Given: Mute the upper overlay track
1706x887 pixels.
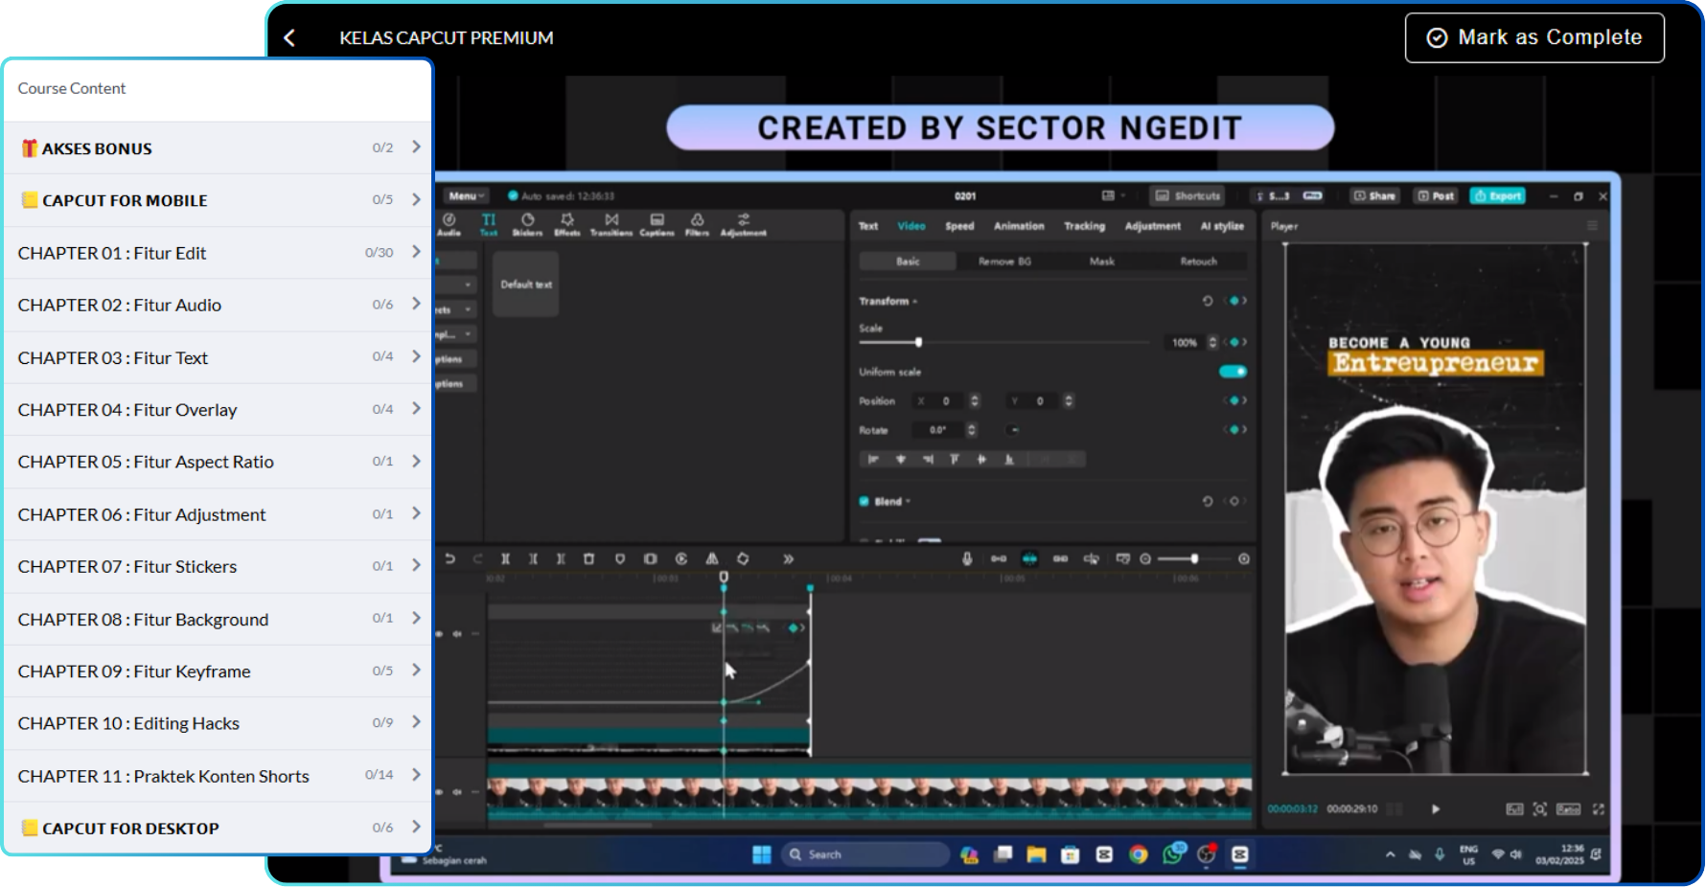Looking at the screenshot, I should [457, 633].
